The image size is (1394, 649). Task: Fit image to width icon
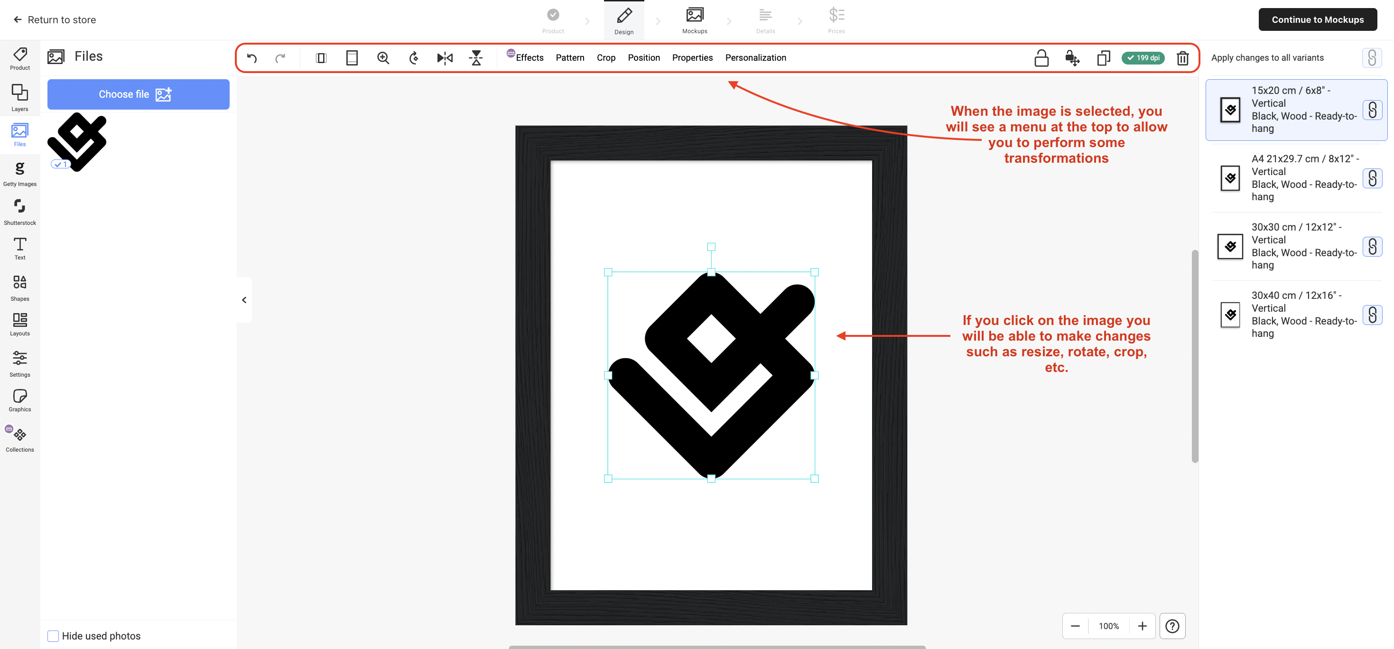pos(321,58)
